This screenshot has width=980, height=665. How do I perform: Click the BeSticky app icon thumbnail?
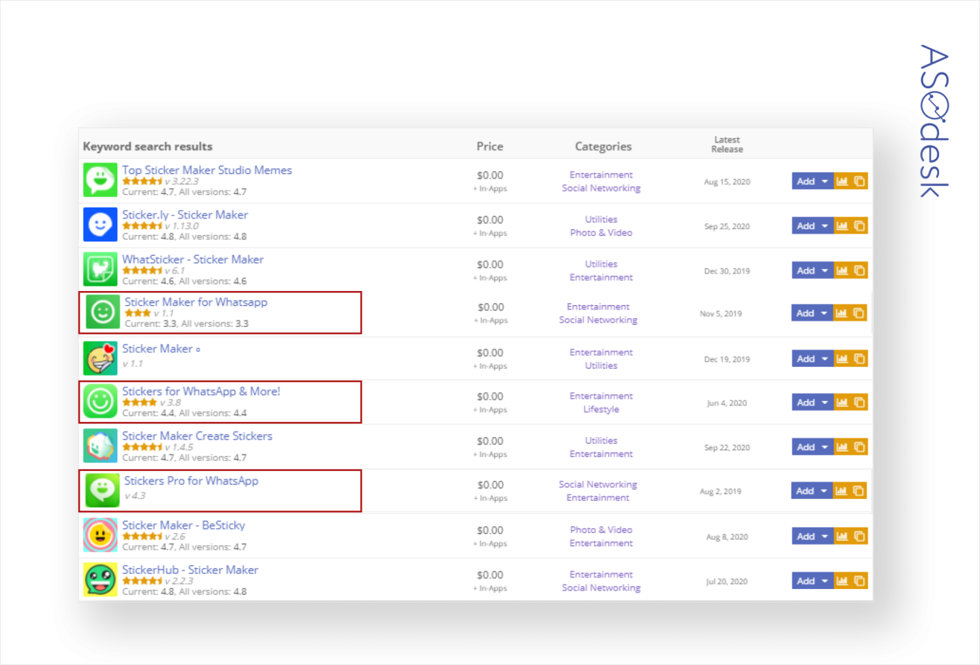point(100,535)
